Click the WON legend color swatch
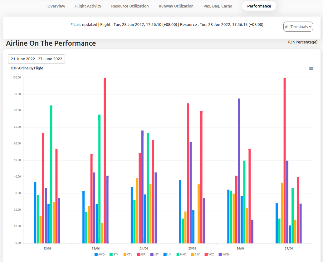 click(x=220, y=254)
